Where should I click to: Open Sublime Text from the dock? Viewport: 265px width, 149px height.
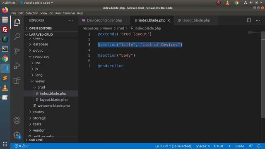(x=5, y=78)
